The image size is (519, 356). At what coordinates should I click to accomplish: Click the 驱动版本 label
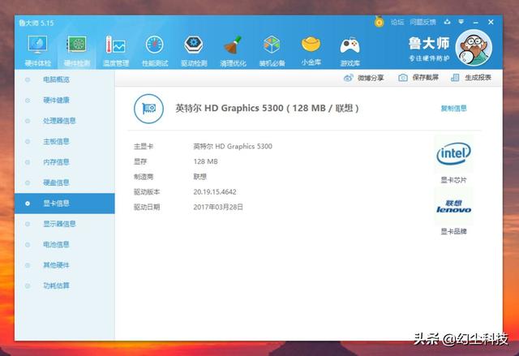147,192
